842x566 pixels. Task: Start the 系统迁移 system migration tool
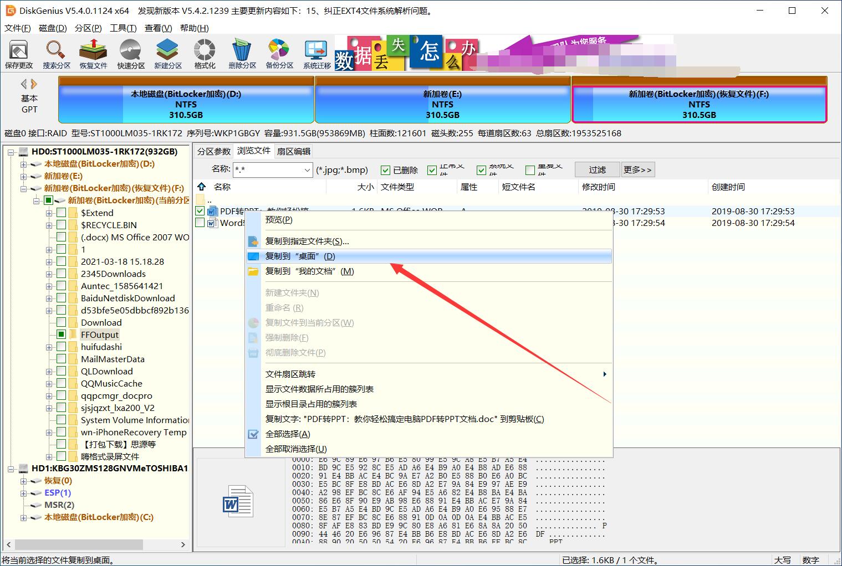(x=315, y=54)
